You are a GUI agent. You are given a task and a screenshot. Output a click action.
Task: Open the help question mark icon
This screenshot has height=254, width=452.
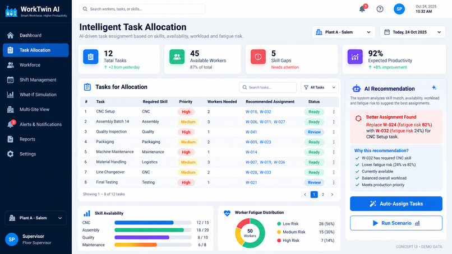(380, 9)
